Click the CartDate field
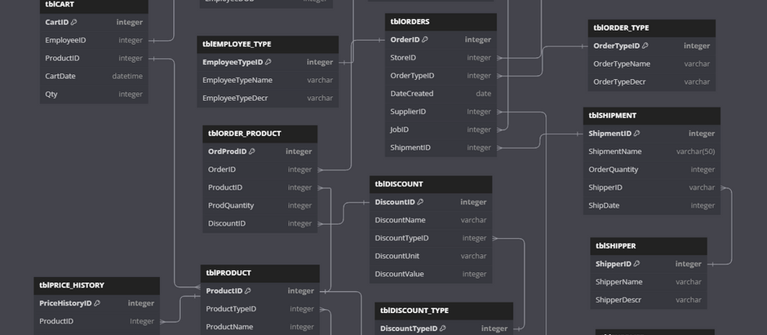 [x=94, y=76]
